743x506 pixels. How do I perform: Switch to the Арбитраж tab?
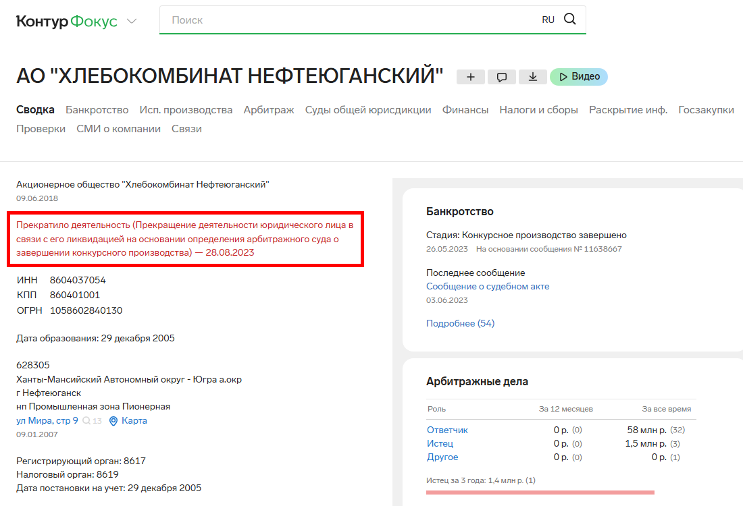(269, 110)
